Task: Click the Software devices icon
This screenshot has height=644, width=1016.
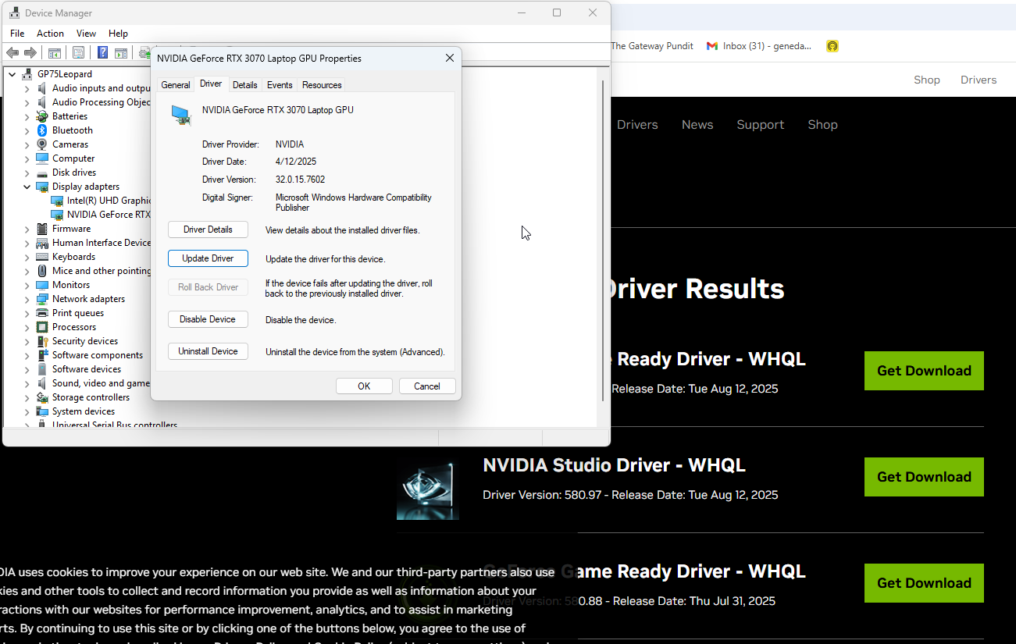Action: coord(42,369)
